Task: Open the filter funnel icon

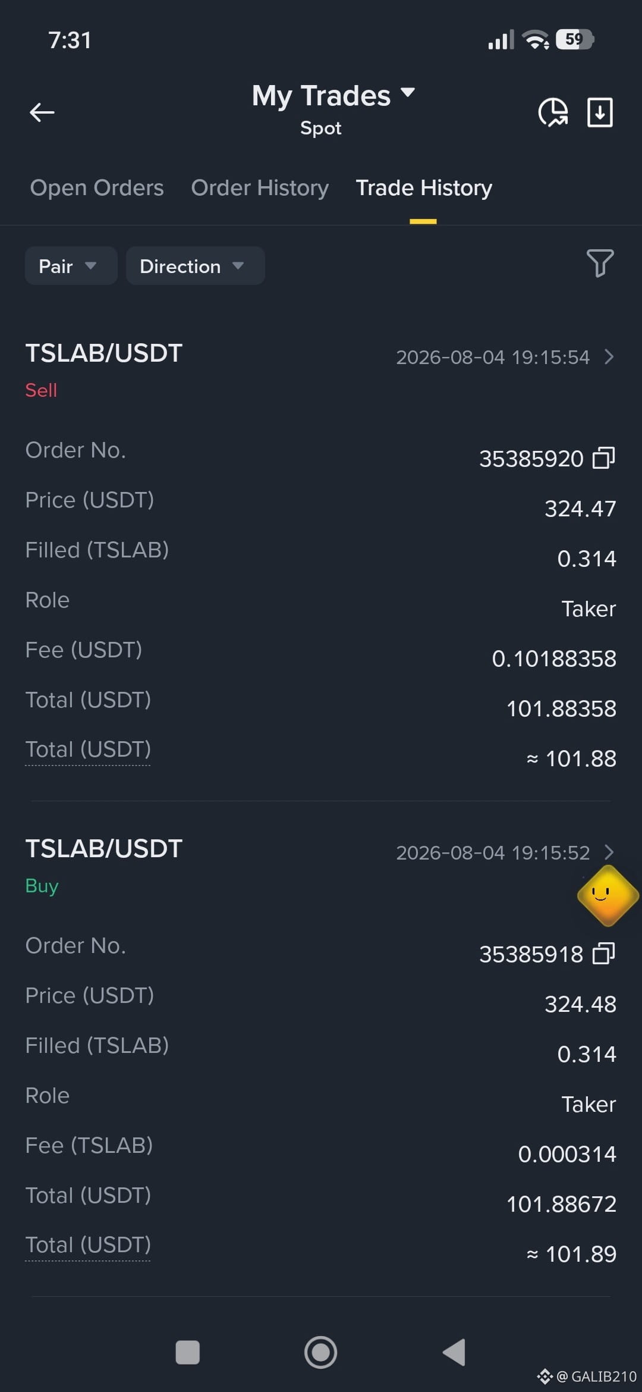Action: pos(600,263)
